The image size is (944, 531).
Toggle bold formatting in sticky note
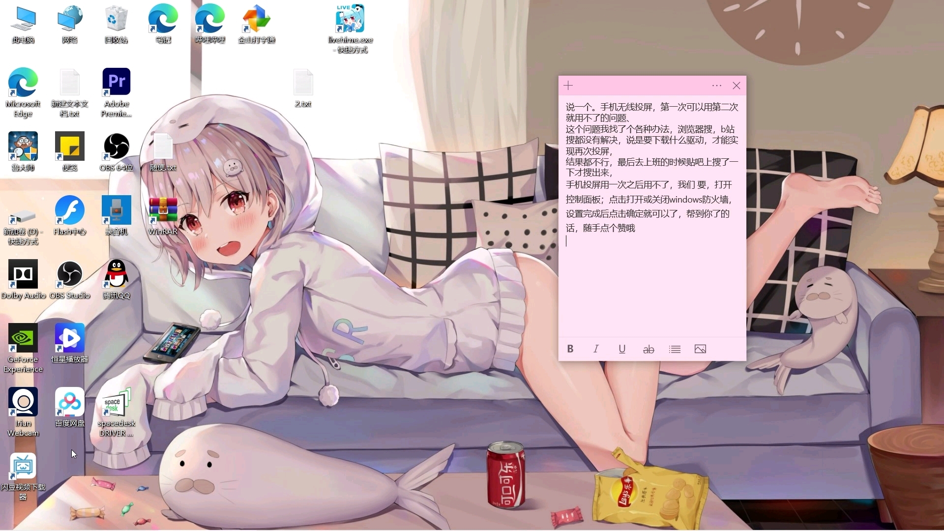pyautogui.click(x=570, y=349)
